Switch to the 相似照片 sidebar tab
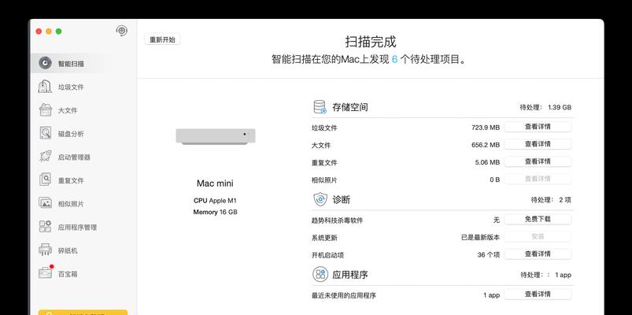632x315 pixels. 83,204
